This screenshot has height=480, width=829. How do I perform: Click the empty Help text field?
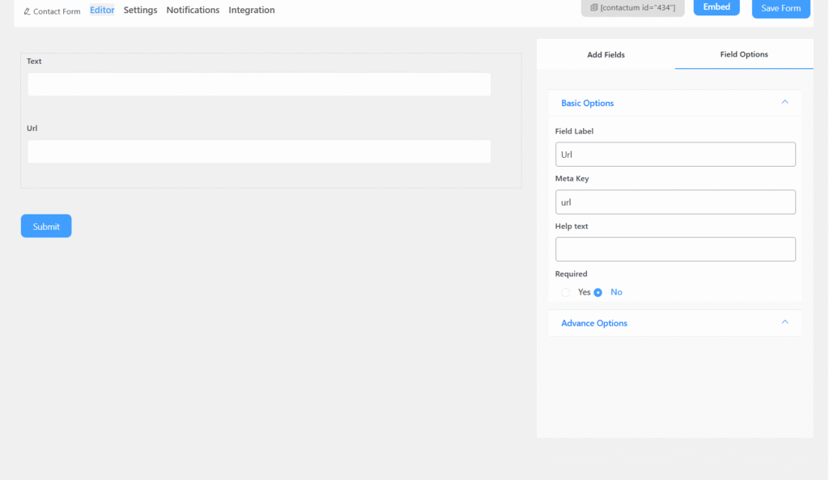click(675, 249)
